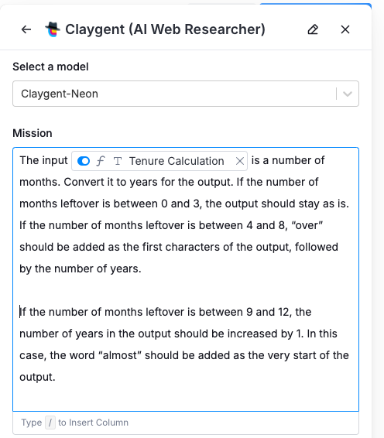Click the Claygent (AI Web Researcher) title
This screenshot has height=438, width=384.
[165, 29]
